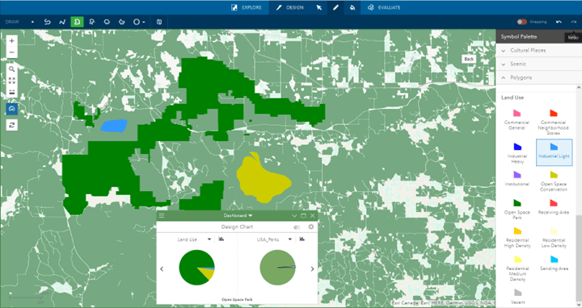Open the Dashboard hamburger menu

click(162, 215)
